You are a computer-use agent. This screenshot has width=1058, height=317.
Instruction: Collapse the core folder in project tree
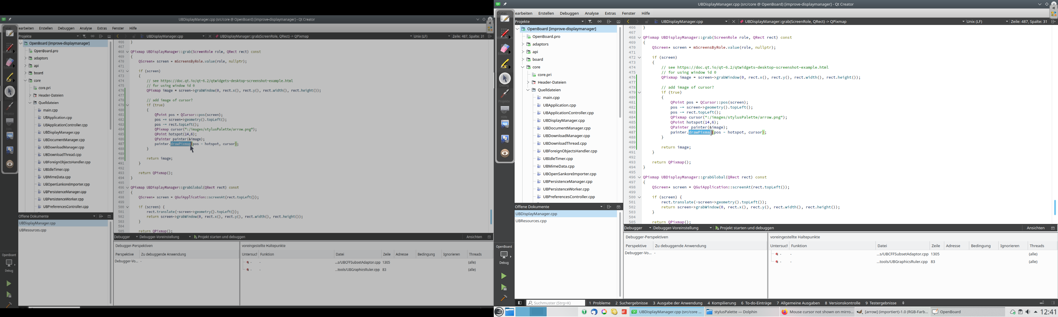523,67
